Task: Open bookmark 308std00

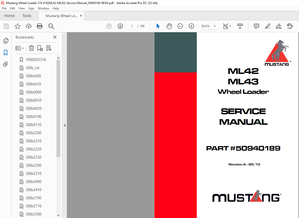Action: [33, 76]
